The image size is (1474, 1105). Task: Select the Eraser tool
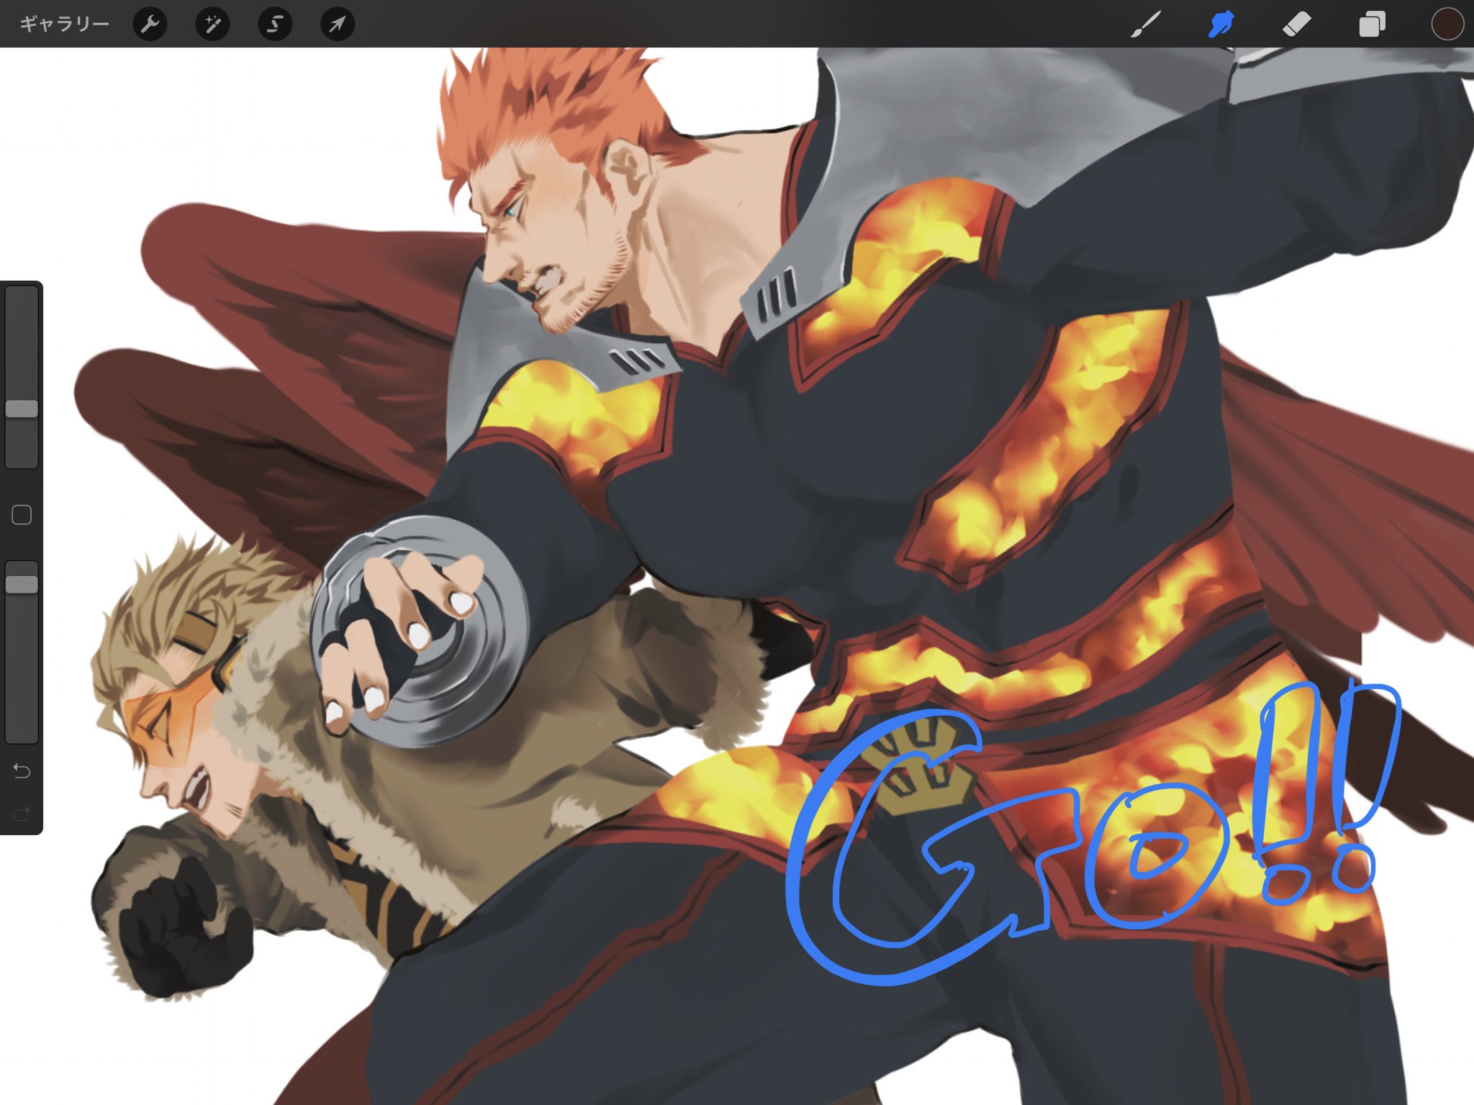[1297, 24]
